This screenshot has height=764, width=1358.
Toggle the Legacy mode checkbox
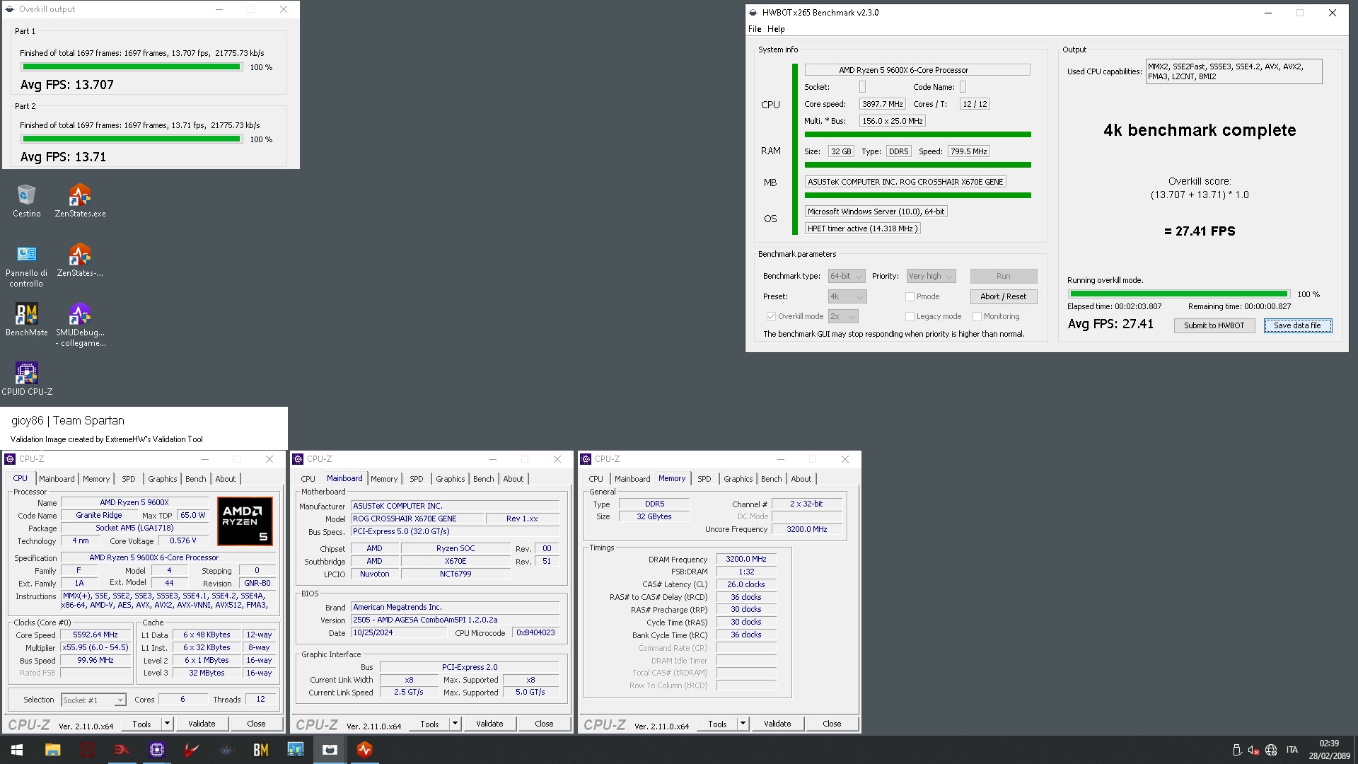tap(910, 317)
